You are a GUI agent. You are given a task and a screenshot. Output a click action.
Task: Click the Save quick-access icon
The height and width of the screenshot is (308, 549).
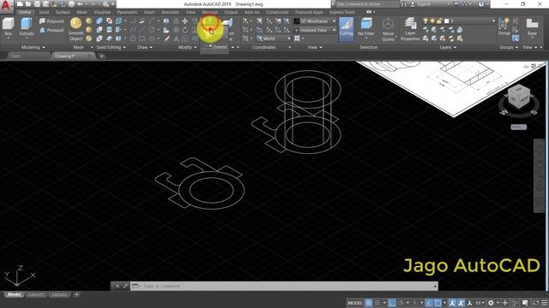coord(37,4)
